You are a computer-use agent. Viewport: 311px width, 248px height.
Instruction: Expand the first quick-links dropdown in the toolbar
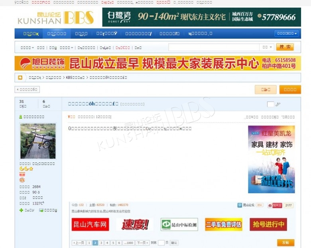tap(27, 48)
